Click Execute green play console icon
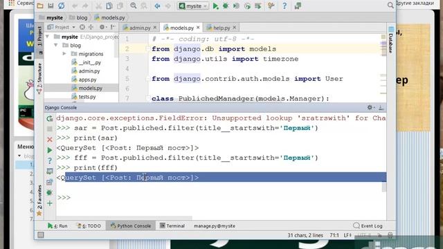This screenshot has width=443, height=249. click(x=49, y=150)
